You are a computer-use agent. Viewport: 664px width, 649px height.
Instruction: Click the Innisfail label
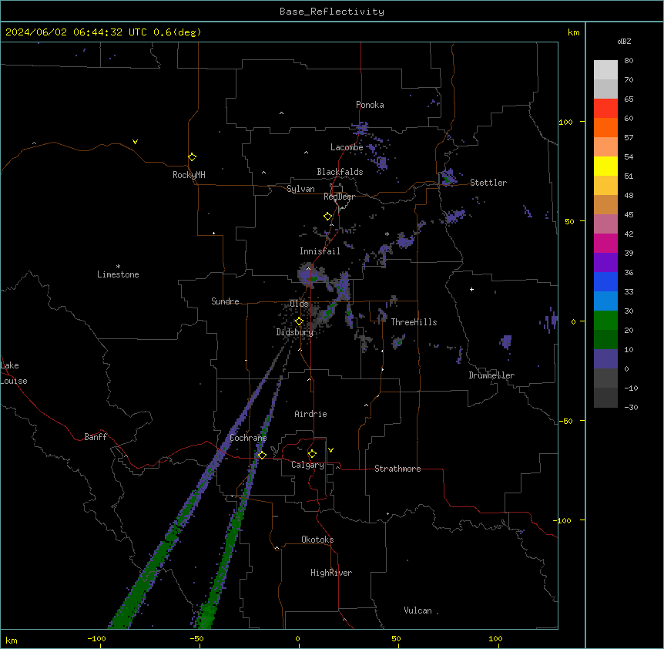pos(320,251)
